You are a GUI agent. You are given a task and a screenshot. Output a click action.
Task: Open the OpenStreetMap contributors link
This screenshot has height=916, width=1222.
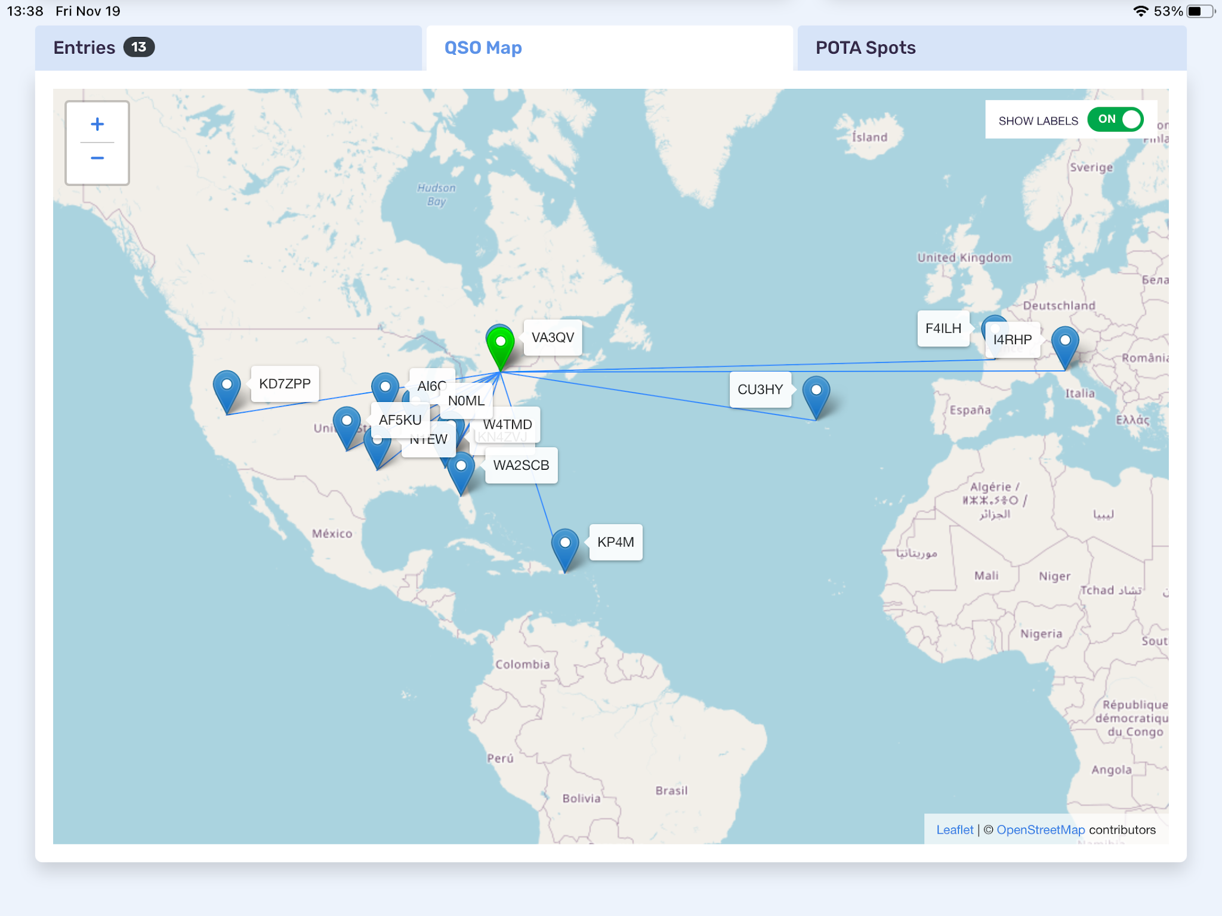1040,830
